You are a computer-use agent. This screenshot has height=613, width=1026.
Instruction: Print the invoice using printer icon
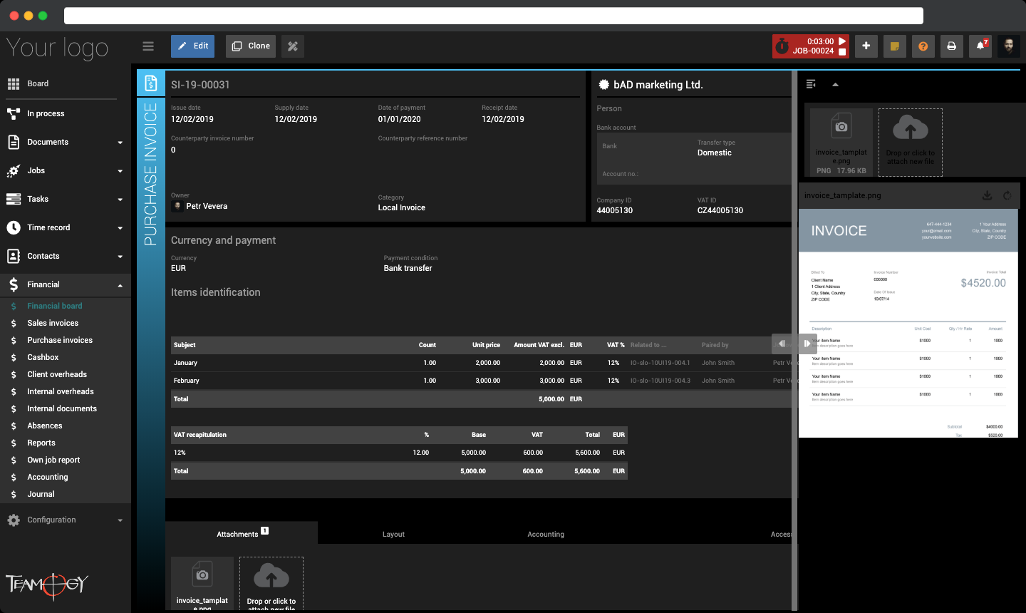951,46
